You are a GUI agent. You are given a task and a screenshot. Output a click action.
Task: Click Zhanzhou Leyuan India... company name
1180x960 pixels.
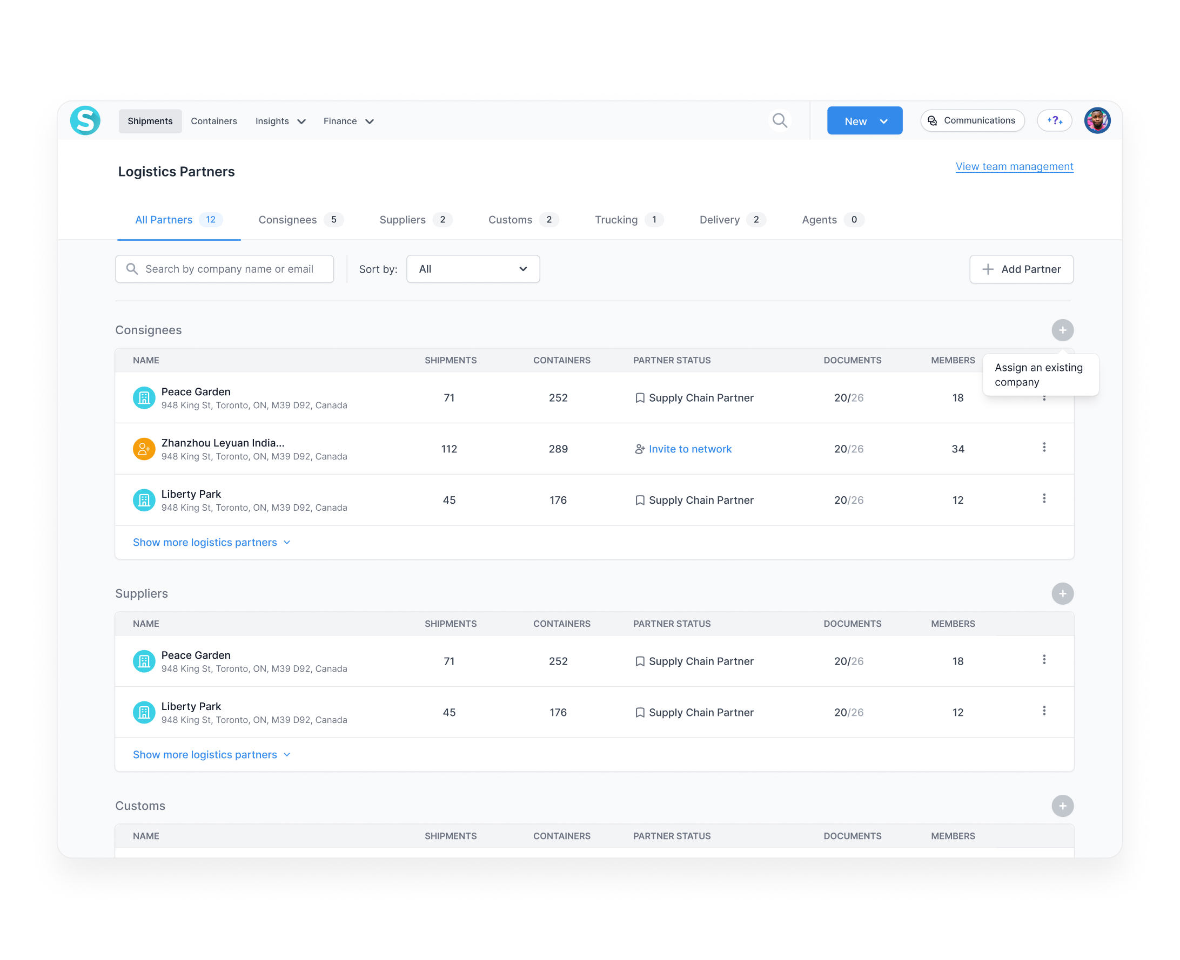click(223, 443)
